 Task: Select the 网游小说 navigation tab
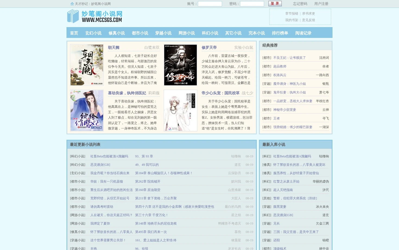click(x=187, y=33)
